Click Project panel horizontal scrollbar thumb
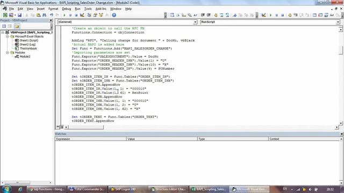 click(18, 182)
